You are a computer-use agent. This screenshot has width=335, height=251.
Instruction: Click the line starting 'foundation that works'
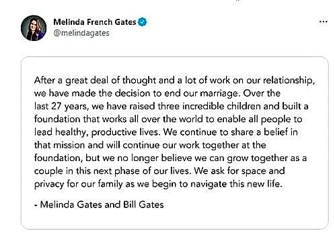168,119
